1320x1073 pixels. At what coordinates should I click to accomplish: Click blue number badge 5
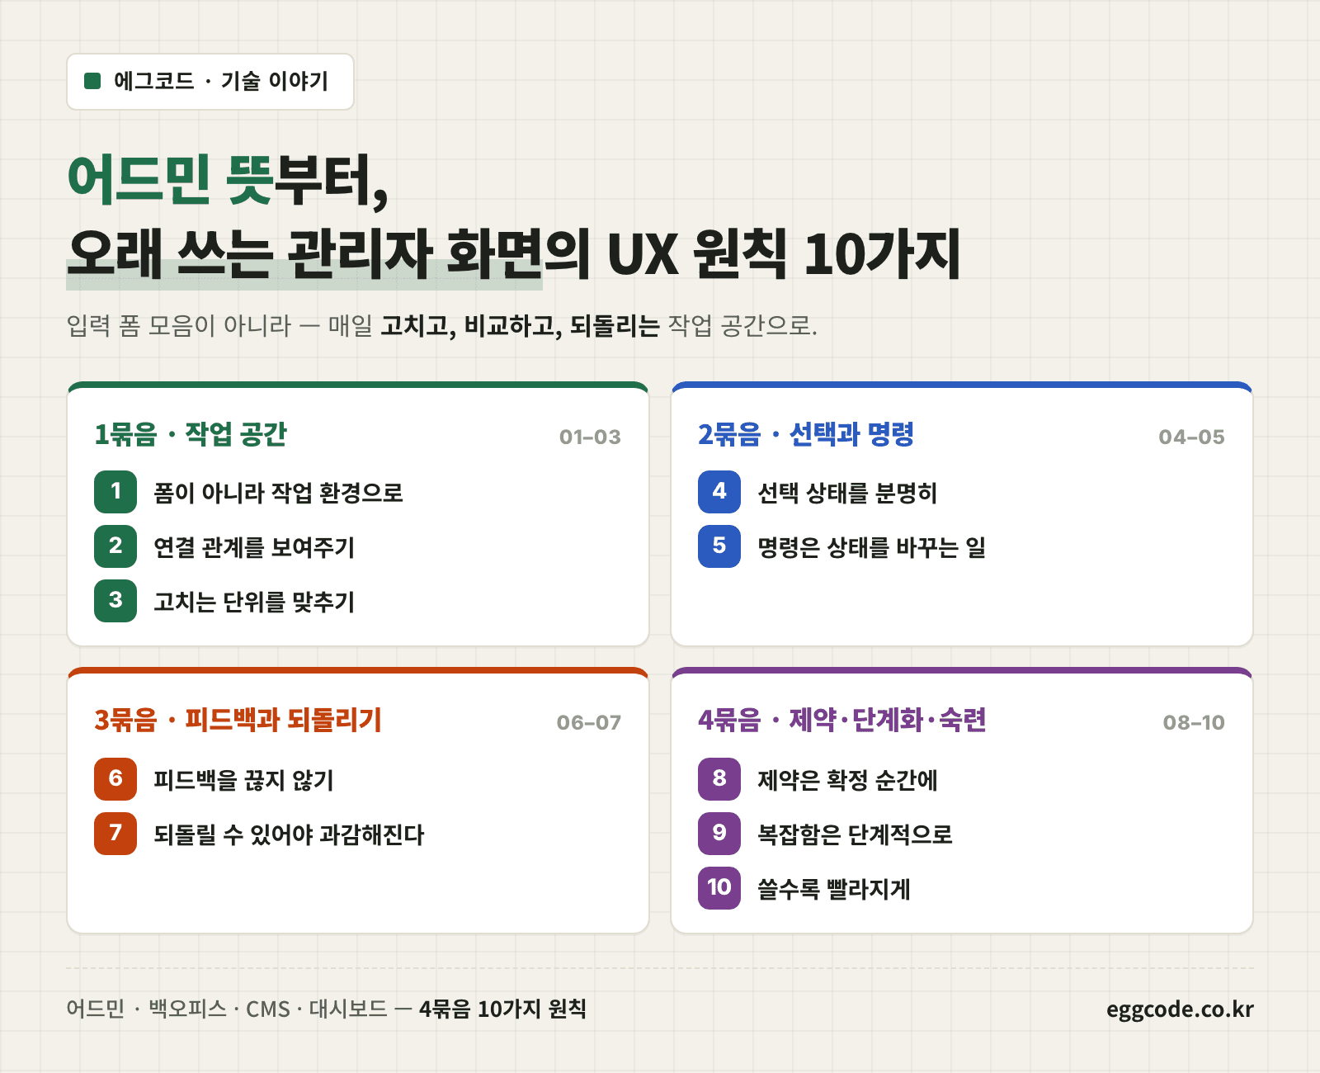tap(719, 546)
